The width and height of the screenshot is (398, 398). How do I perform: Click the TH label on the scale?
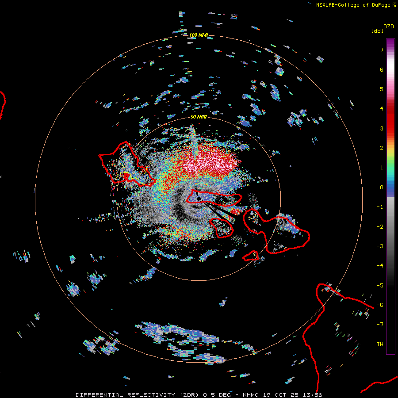point(380,344)
